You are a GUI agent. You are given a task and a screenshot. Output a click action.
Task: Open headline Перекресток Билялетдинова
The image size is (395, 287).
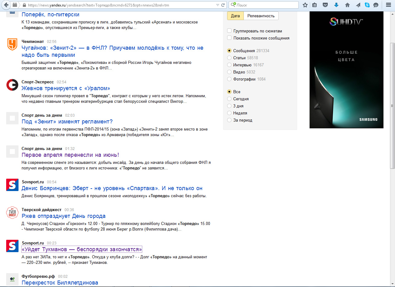click(x=60, y=283)
